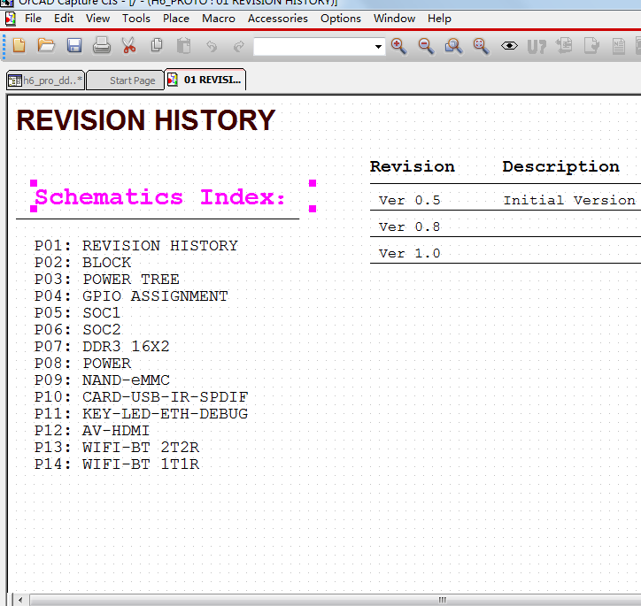
Task: Run design rules check icon
Action: click(x=591, y=46)
